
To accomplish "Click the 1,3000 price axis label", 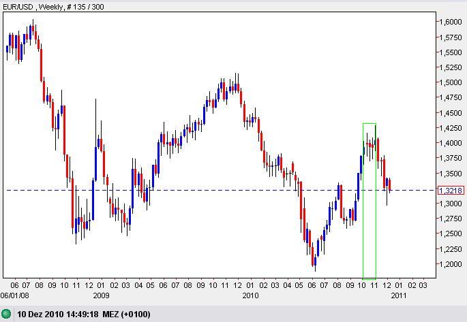I will (x=451, y=204).
